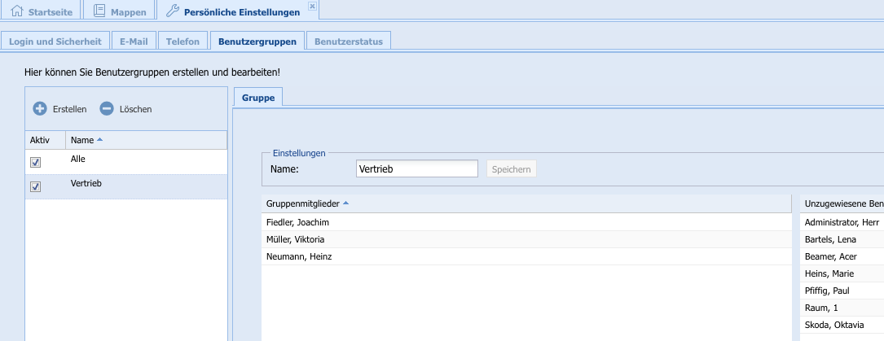Click the minus icon to delete group
The image size is (884, 341).
107,108
